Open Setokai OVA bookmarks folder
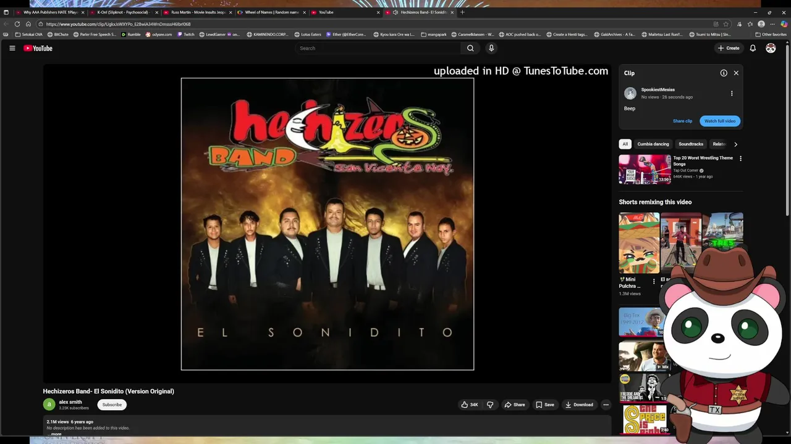This screenshot has width=791, height=444. [29, 35]
